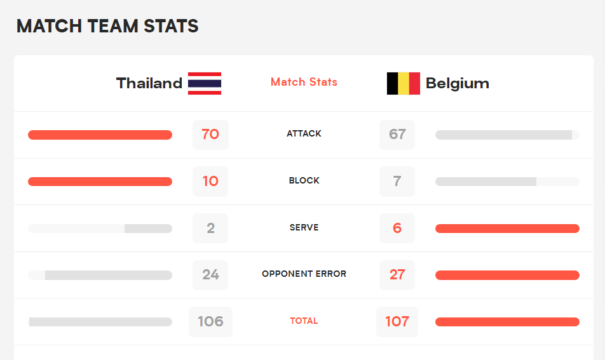Select the Match Stats tab
Screen dimensions: 605x360
click(304, 82)
